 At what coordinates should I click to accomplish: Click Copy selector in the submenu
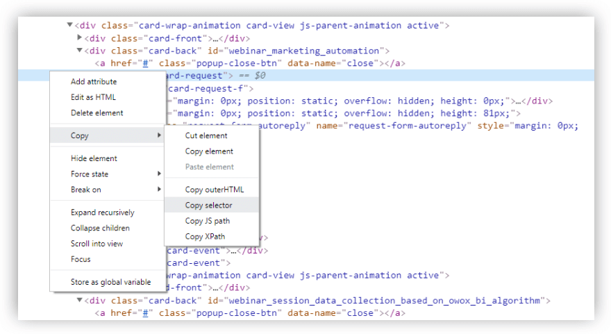pos(209,206)
